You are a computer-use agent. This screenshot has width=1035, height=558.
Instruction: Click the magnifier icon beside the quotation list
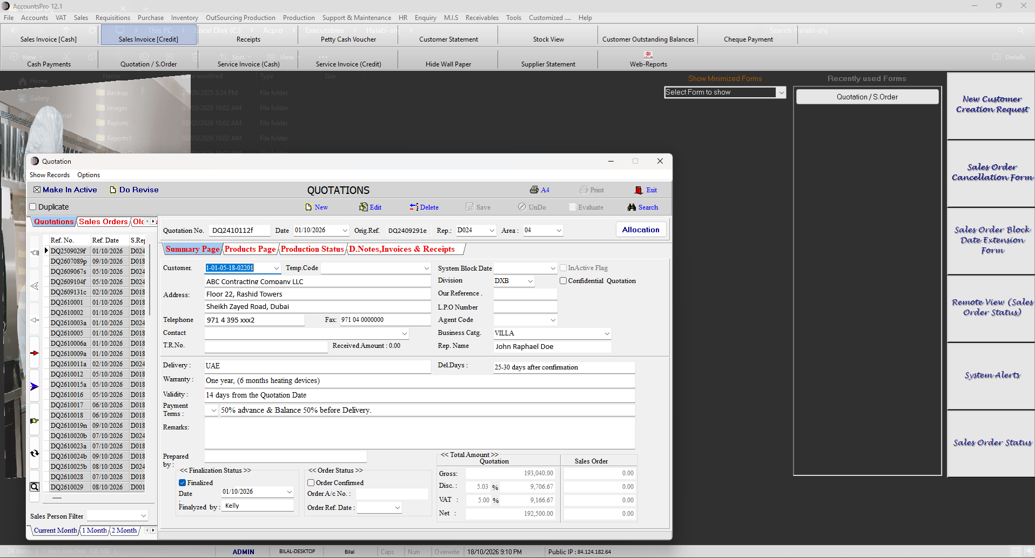[x=35, y=487]
